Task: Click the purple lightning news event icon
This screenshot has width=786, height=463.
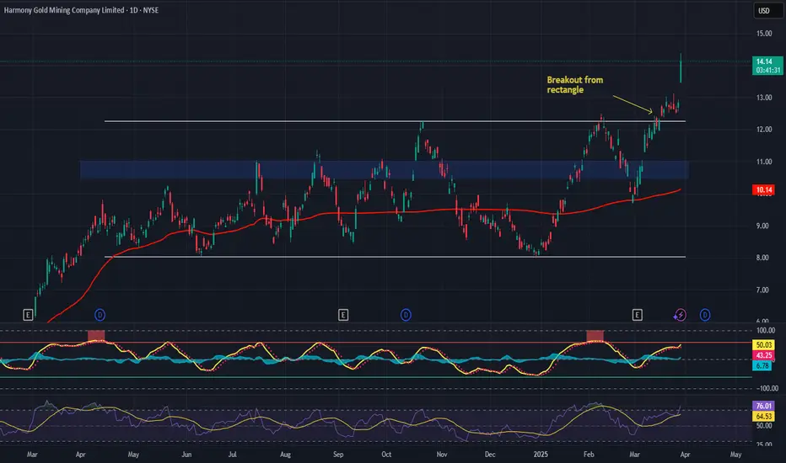Action: pyautogui.click(x=680, y=315)
